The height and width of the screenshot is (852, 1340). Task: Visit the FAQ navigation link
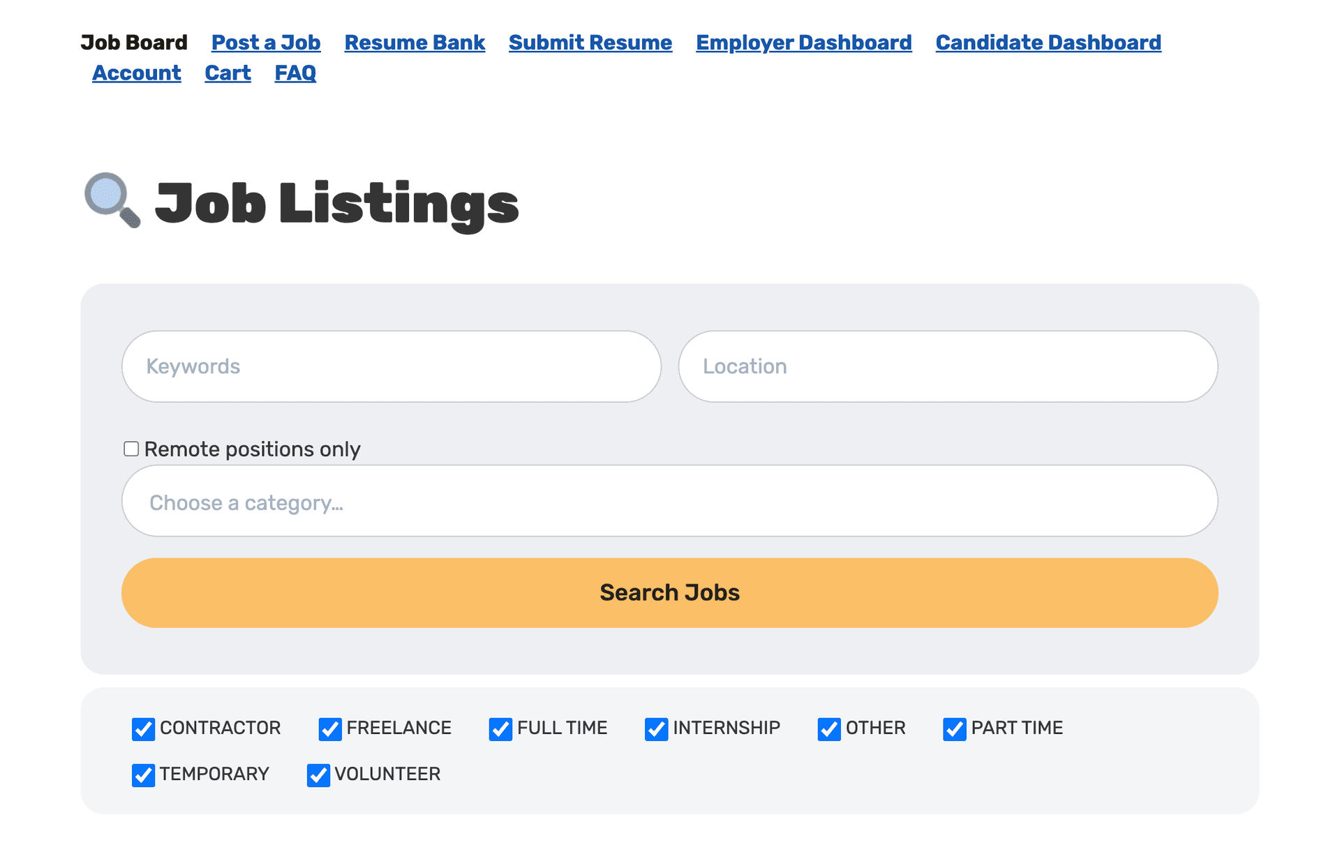(295, 73)
